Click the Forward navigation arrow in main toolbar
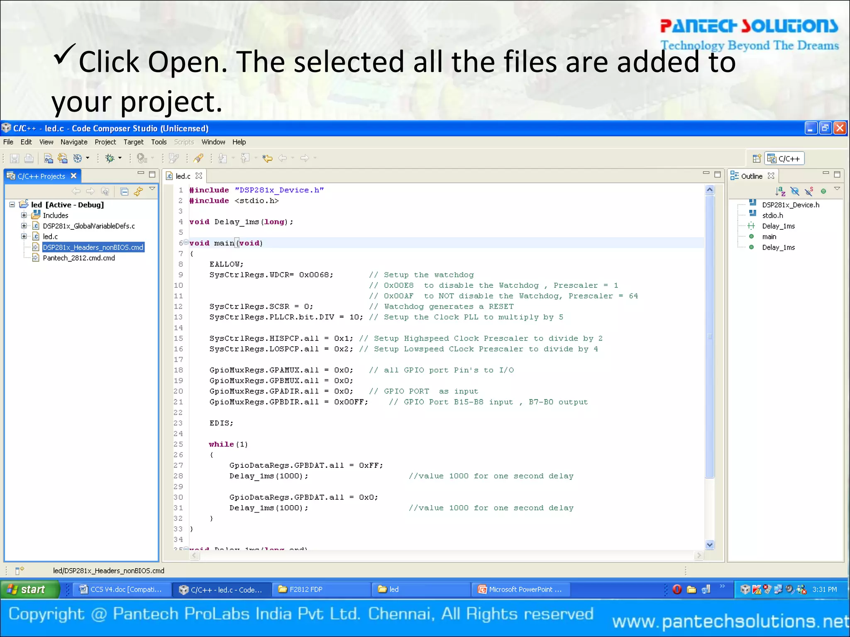 pos(305,158)
